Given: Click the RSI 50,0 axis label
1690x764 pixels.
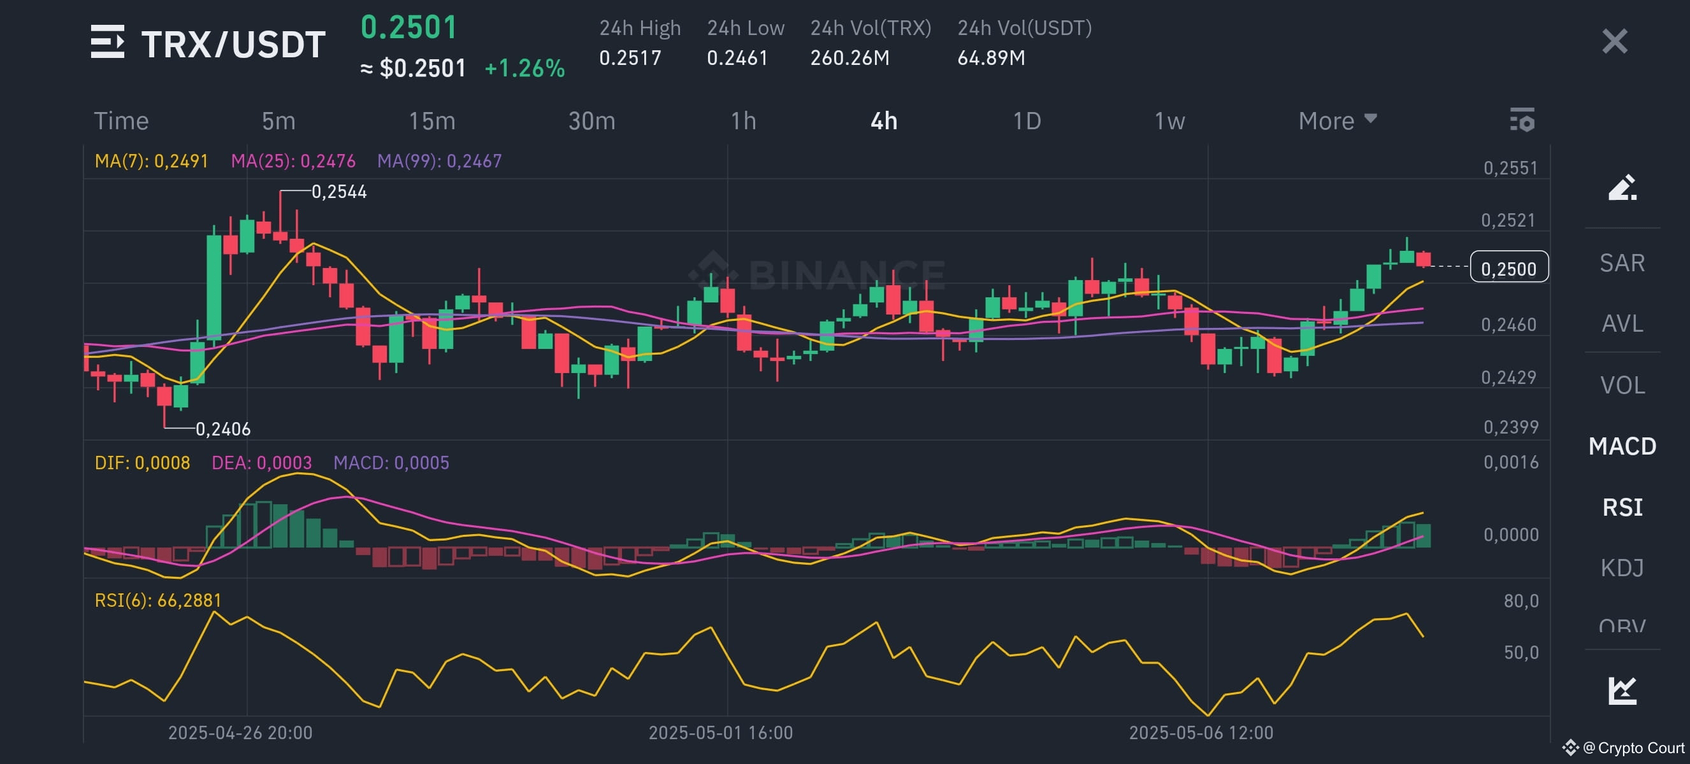Looking at the screenshot, I should pyautogui.click(x=1520, y=653).
